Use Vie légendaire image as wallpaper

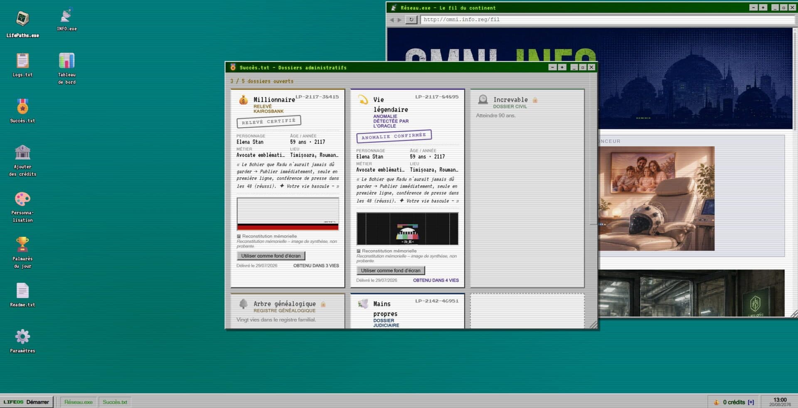click(391, 270)
